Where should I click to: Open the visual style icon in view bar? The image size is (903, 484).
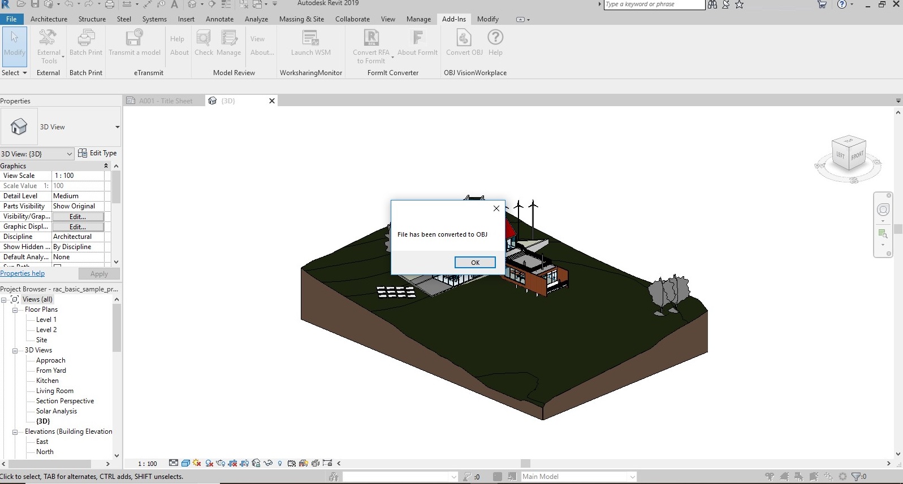tap(185, 463)
